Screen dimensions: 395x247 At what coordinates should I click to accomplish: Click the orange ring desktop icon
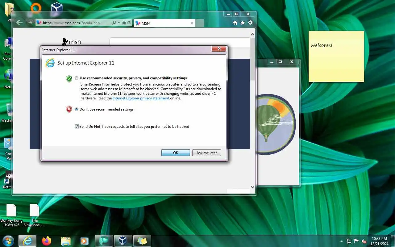36,8
